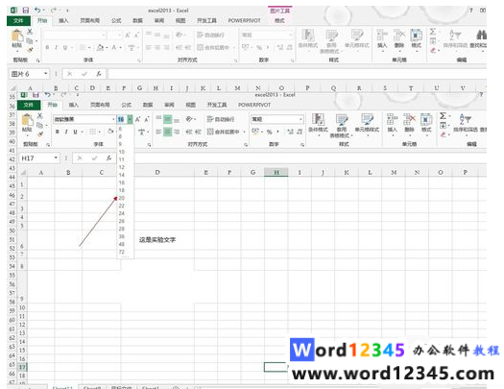Image resolution: width=504 pixels, height=389 pixels.
Task: Open the outer ribbon Borders dropdown arrow
Action: pos(89,48)
